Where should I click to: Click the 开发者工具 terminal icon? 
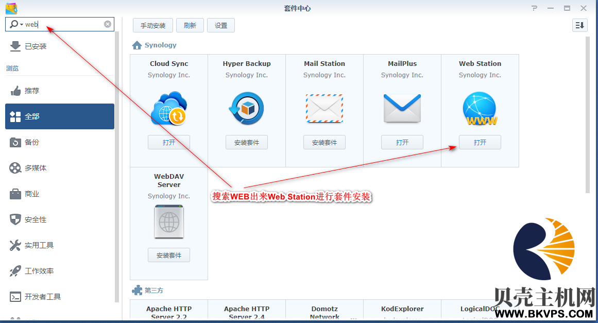click(15, 297)
